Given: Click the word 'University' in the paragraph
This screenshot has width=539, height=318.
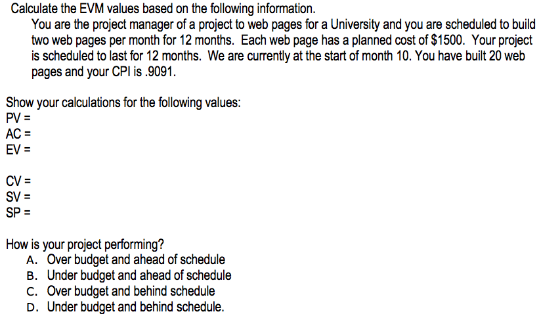Looking at the screenshot, I should tap(355, 24).
